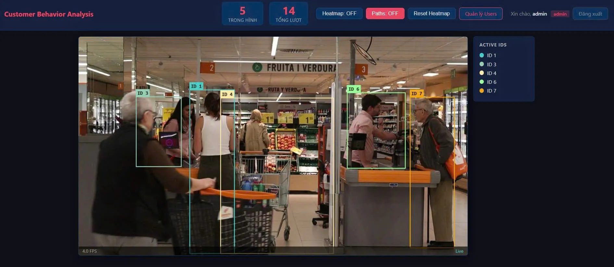Click the TỔNG LƯỢT counter card
Image resolution: width=614 pixels, height=267 pixels.
click(289, 14)
